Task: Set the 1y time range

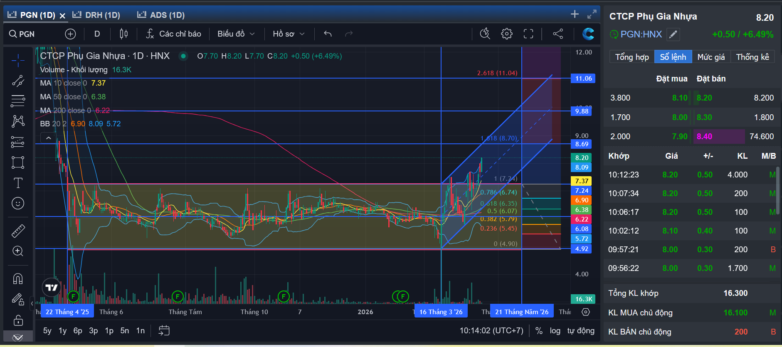Action: pyautogui.click(x=62, y=331)
